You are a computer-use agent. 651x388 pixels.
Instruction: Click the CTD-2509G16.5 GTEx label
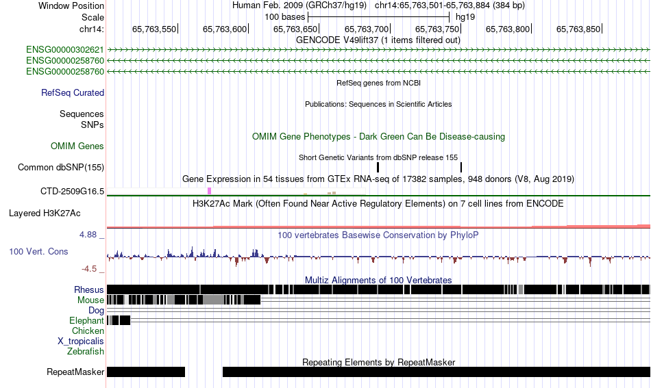click(72, 192)
